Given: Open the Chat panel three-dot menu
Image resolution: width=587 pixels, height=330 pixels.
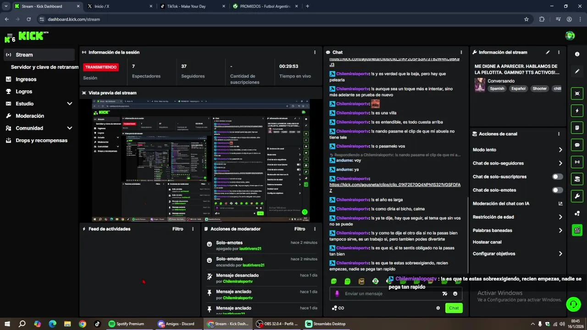Looking at the screenshot, I should (461, 52).
